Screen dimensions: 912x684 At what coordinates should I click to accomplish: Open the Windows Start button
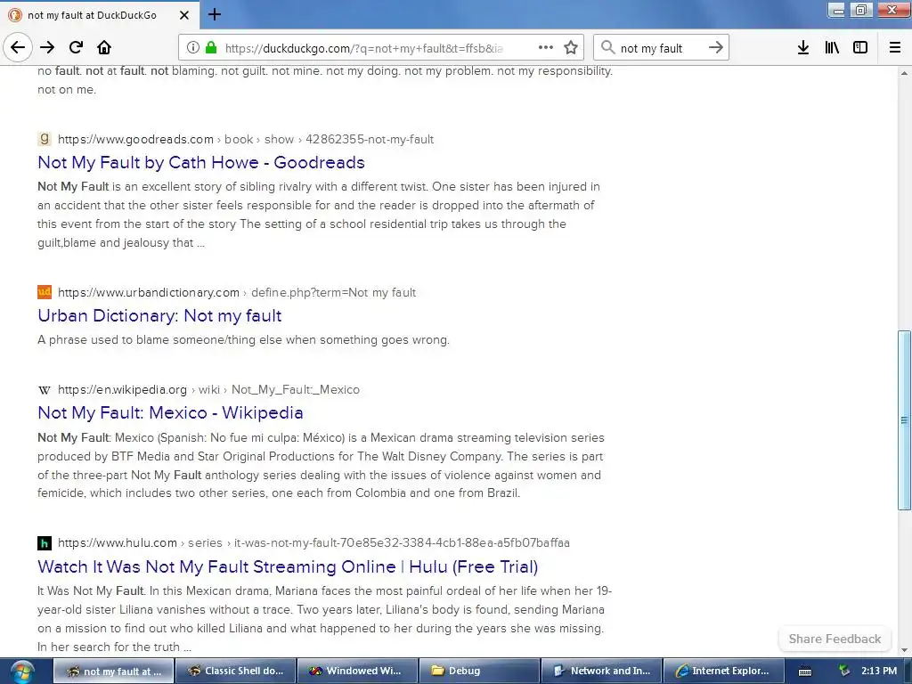22,672
